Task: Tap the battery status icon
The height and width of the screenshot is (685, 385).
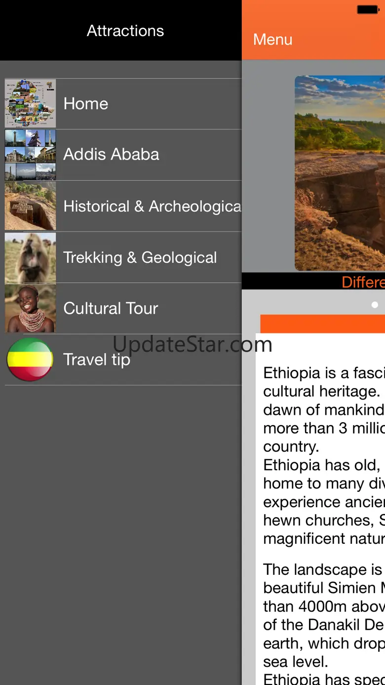Action: click(367, 9)
